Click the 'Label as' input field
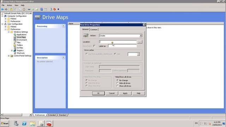Image resolution: width=226 pixels, height=127 pixels. pyautogui.click(x=122, y=46)
